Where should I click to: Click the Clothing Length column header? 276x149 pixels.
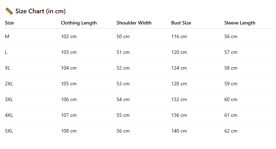tap(79, 23)
